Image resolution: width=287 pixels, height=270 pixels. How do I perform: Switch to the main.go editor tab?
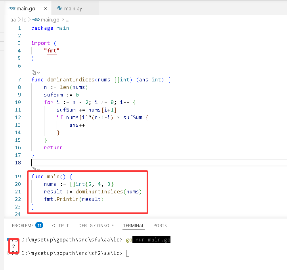click(x=27, y=8)
